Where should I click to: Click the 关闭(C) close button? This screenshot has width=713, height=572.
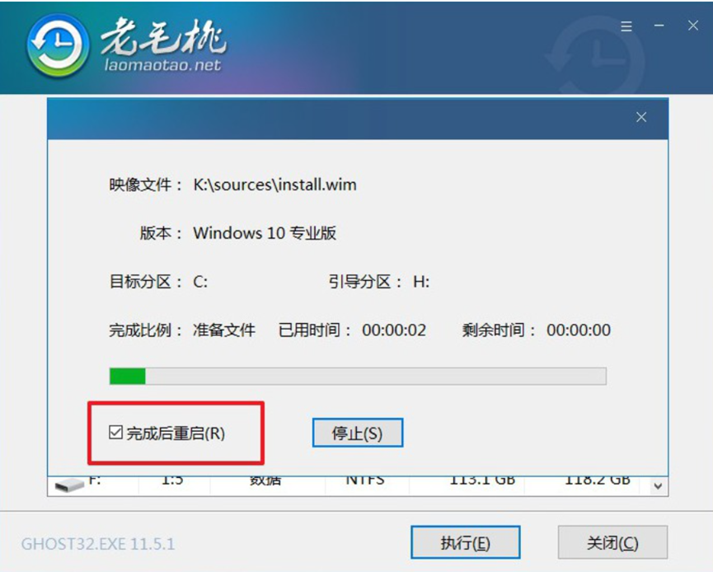click(612, 542)
